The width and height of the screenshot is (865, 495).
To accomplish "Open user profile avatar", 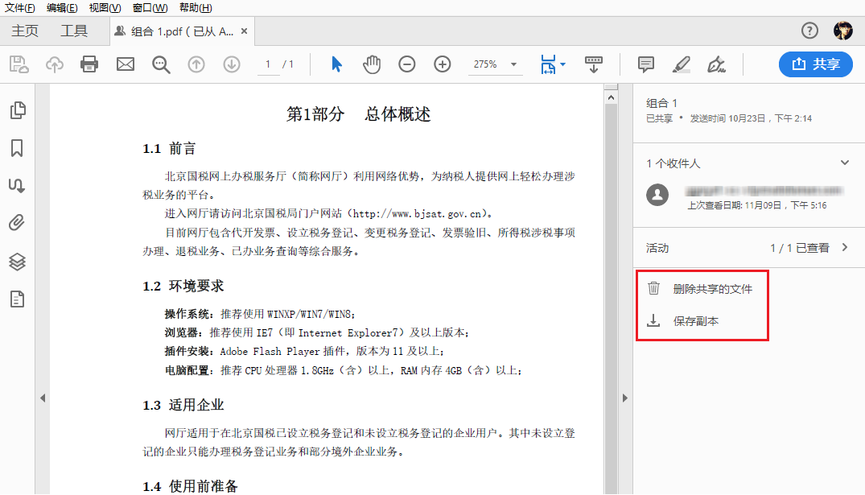I will [x=843, y=31].
